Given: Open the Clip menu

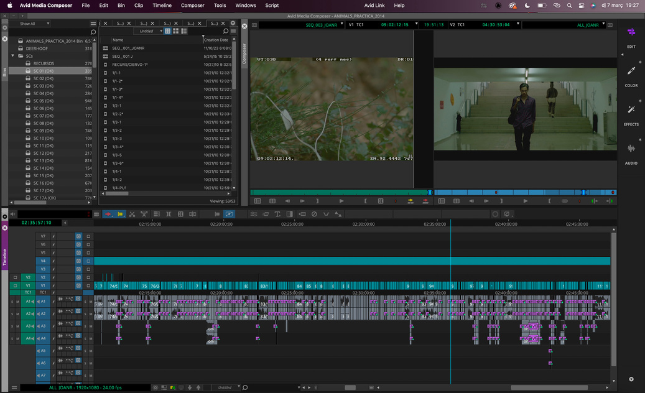Looking at the screenshot, I should tap(139, 6).
